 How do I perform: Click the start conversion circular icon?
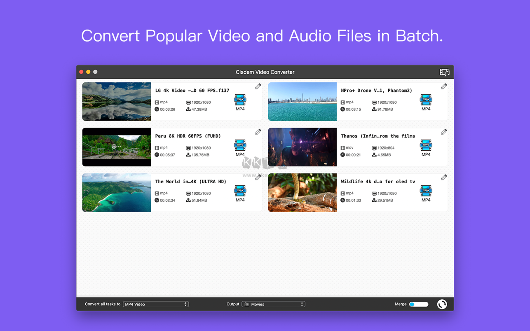coord(442,304)
